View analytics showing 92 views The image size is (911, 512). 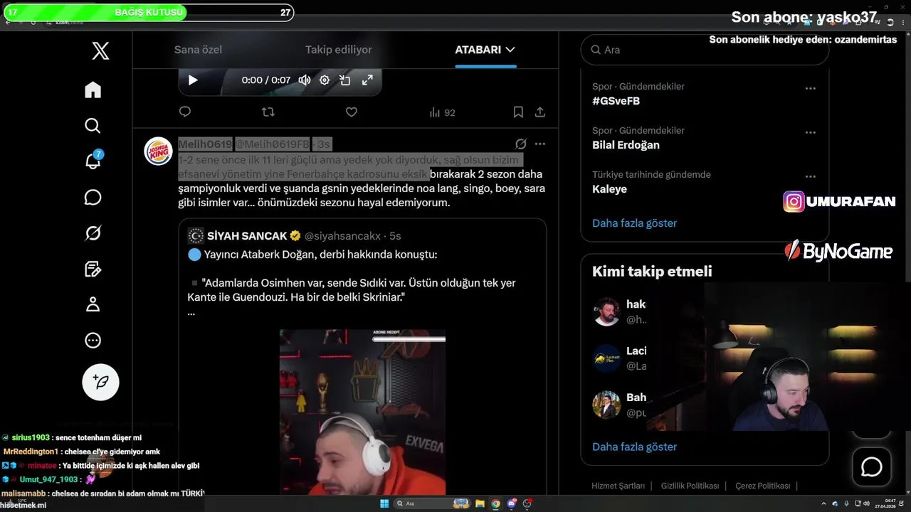[442, 112]
